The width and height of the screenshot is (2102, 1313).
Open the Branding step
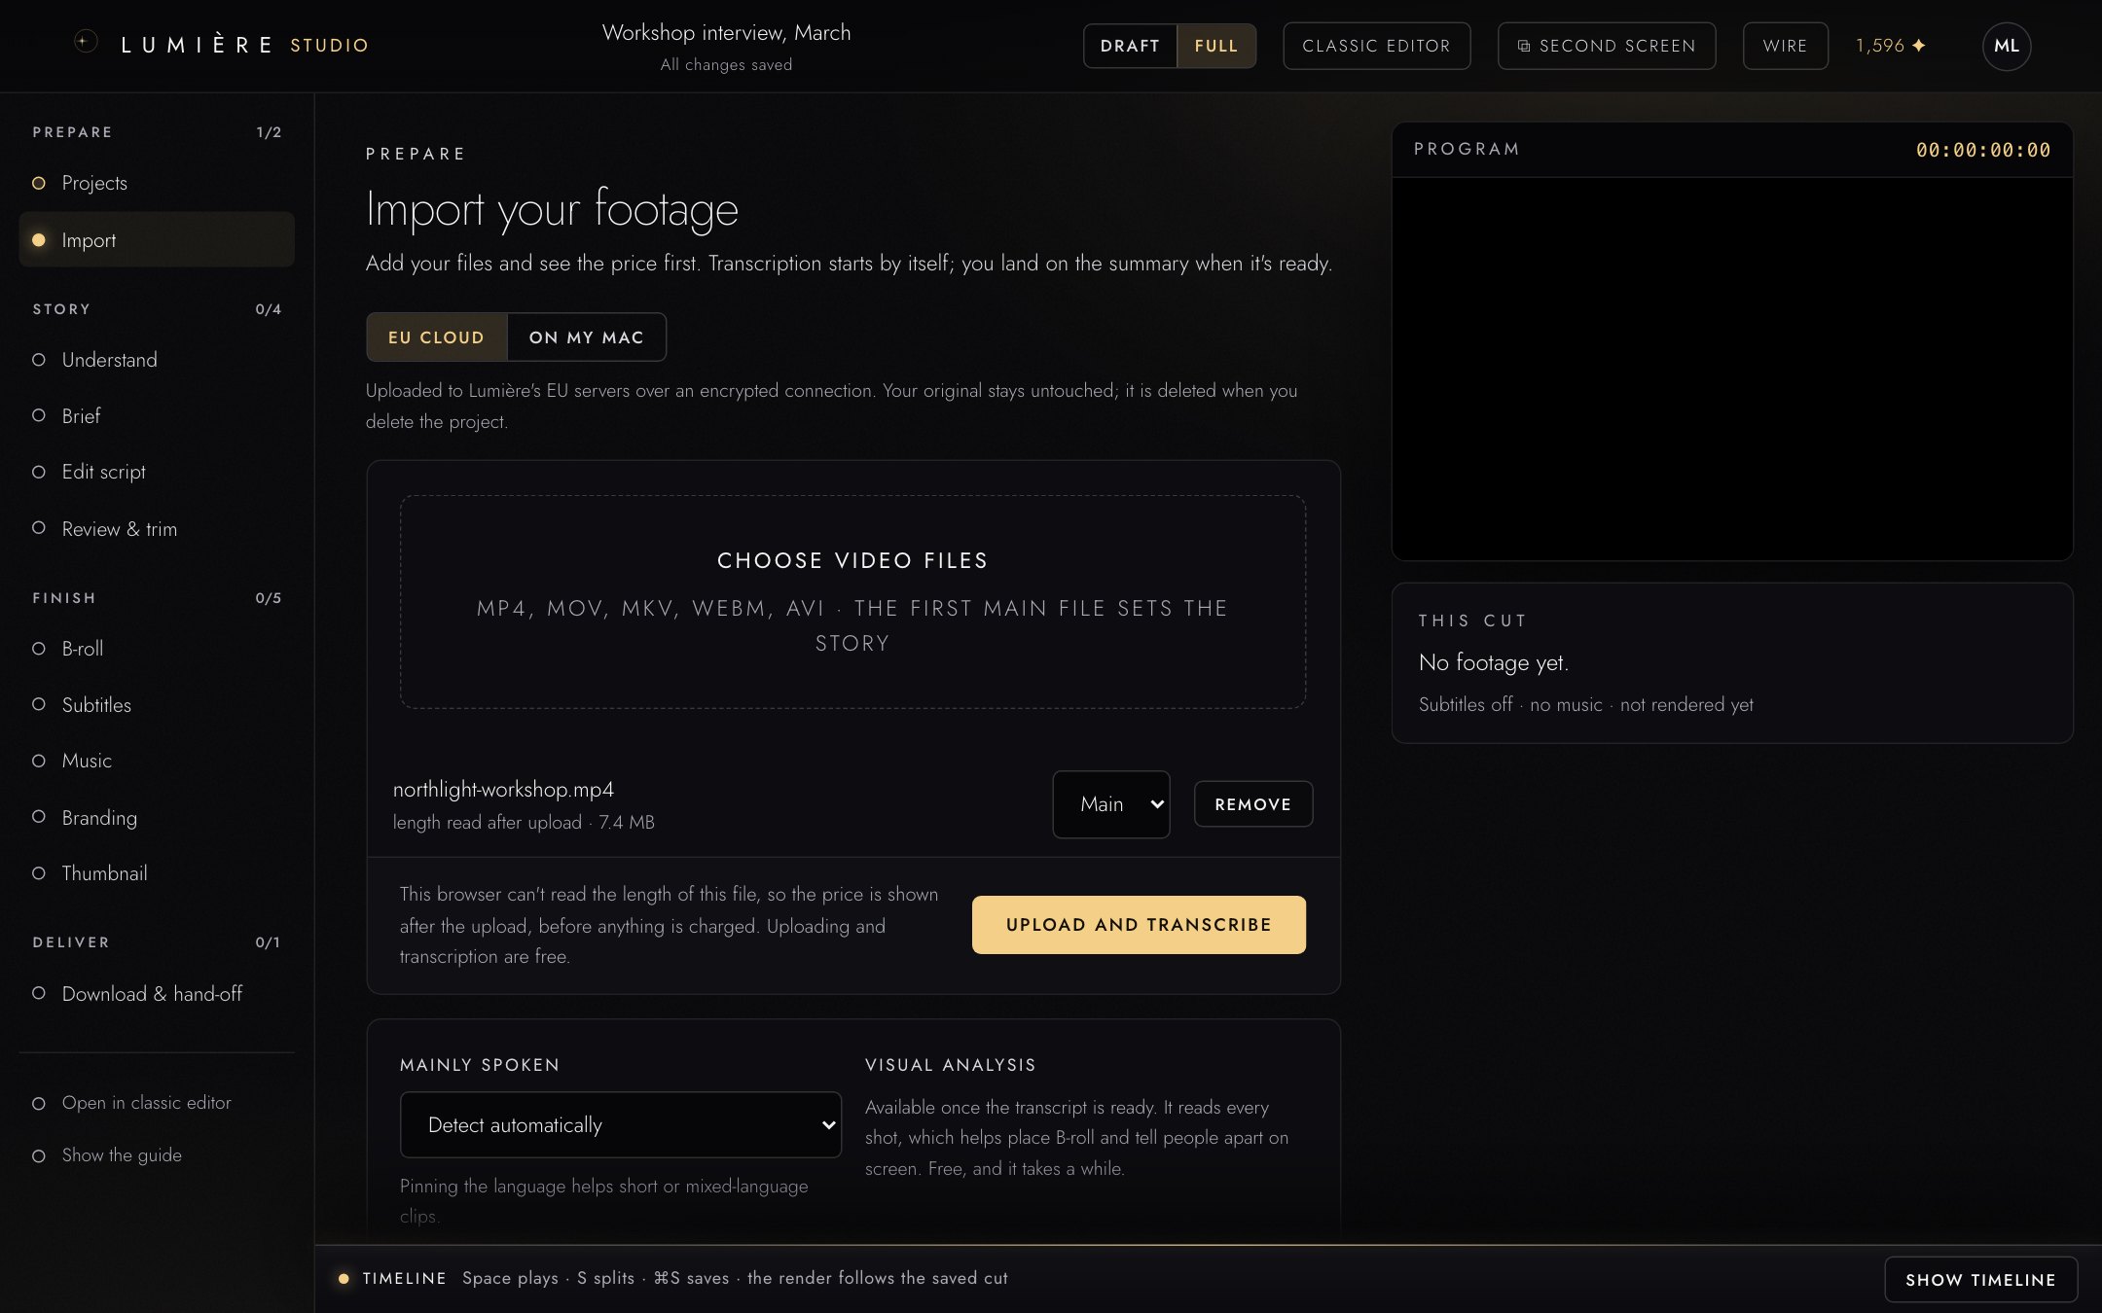pos(157,817)
